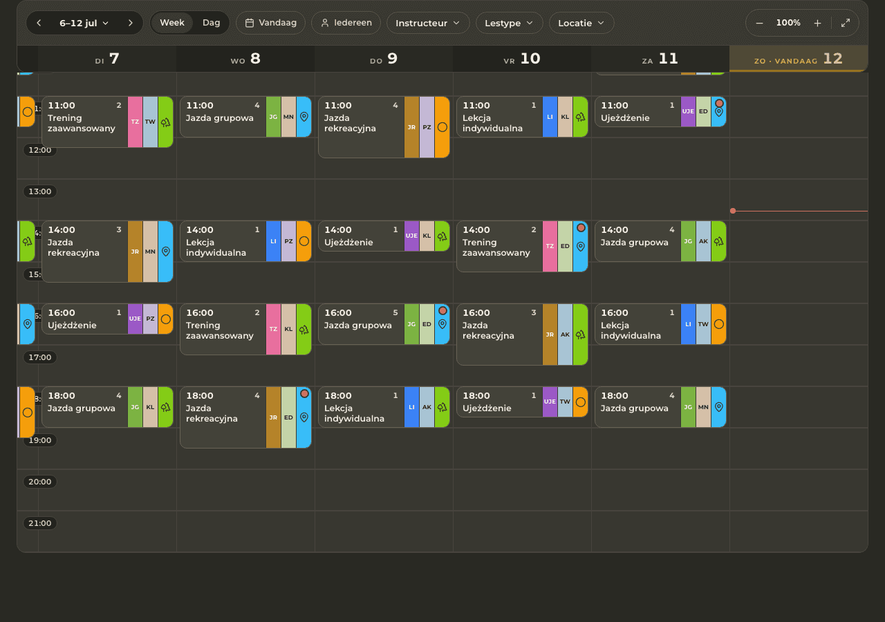
Task: Select the VR 10 day header
Action: [522, 59]
